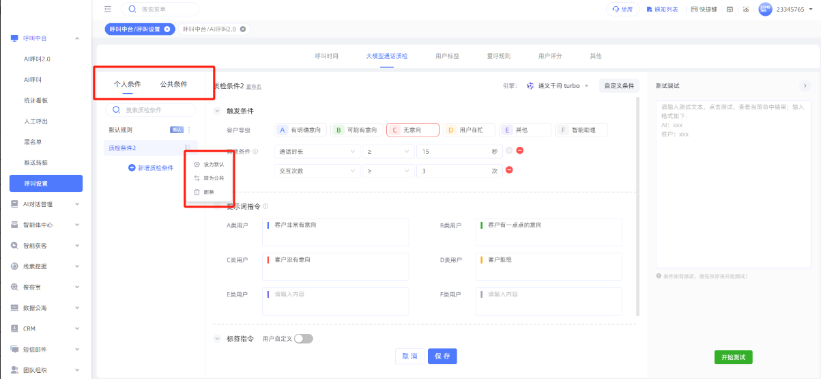Click the 坐席 headset button
821x379 pixels.
[622, 10]
